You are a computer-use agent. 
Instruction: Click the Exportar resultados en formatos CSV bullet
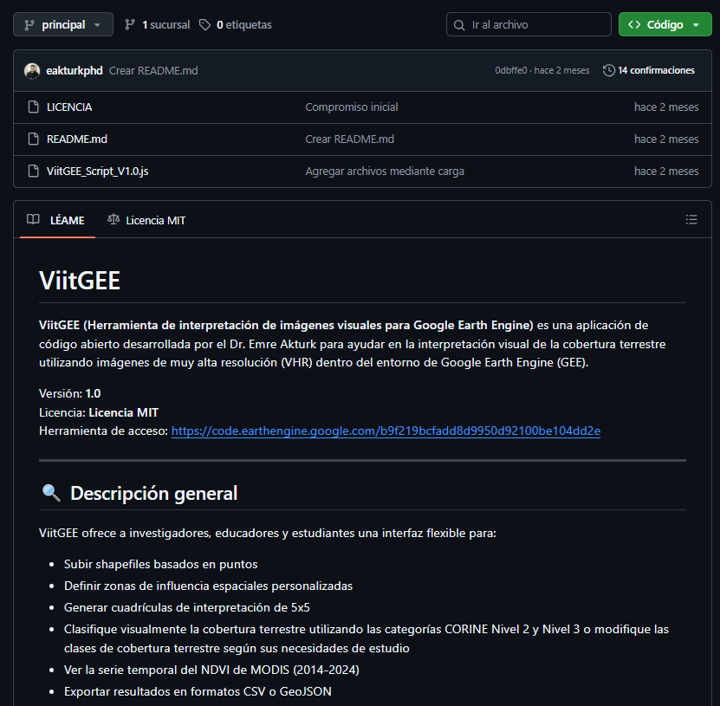pyautogui.click(x=198, y=692)
